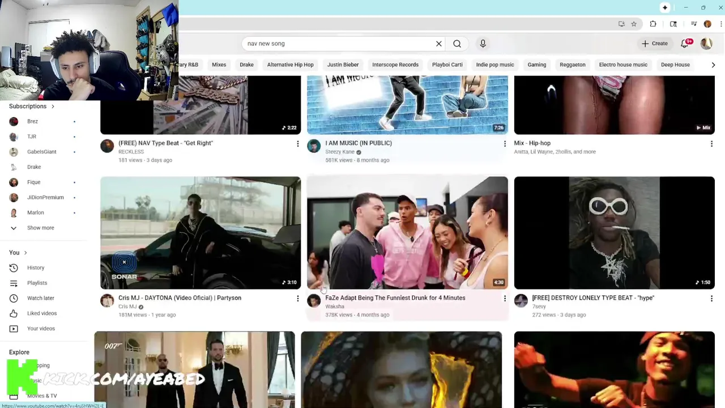Play the DESTROY LONELY type beat thumbnail

615,233
